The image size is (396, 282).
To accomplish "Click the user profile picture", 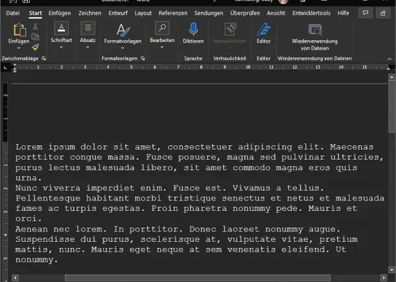I will point(283,2).
